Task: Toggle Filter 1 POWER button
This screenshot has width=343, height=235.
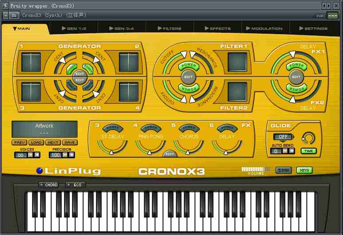Action: click(x=189, y=66)
